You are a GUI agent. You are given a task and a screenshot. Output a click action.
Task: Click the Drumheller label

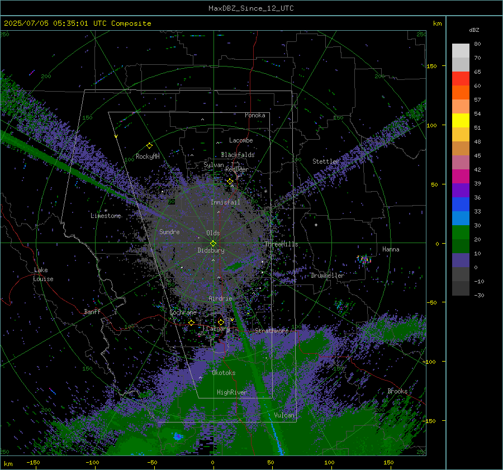pyautogui.click(x=328, y=276)
